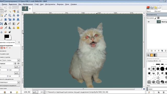Screen dimensions: 167x94
Task: Select the Text tool
Action: 6,23
